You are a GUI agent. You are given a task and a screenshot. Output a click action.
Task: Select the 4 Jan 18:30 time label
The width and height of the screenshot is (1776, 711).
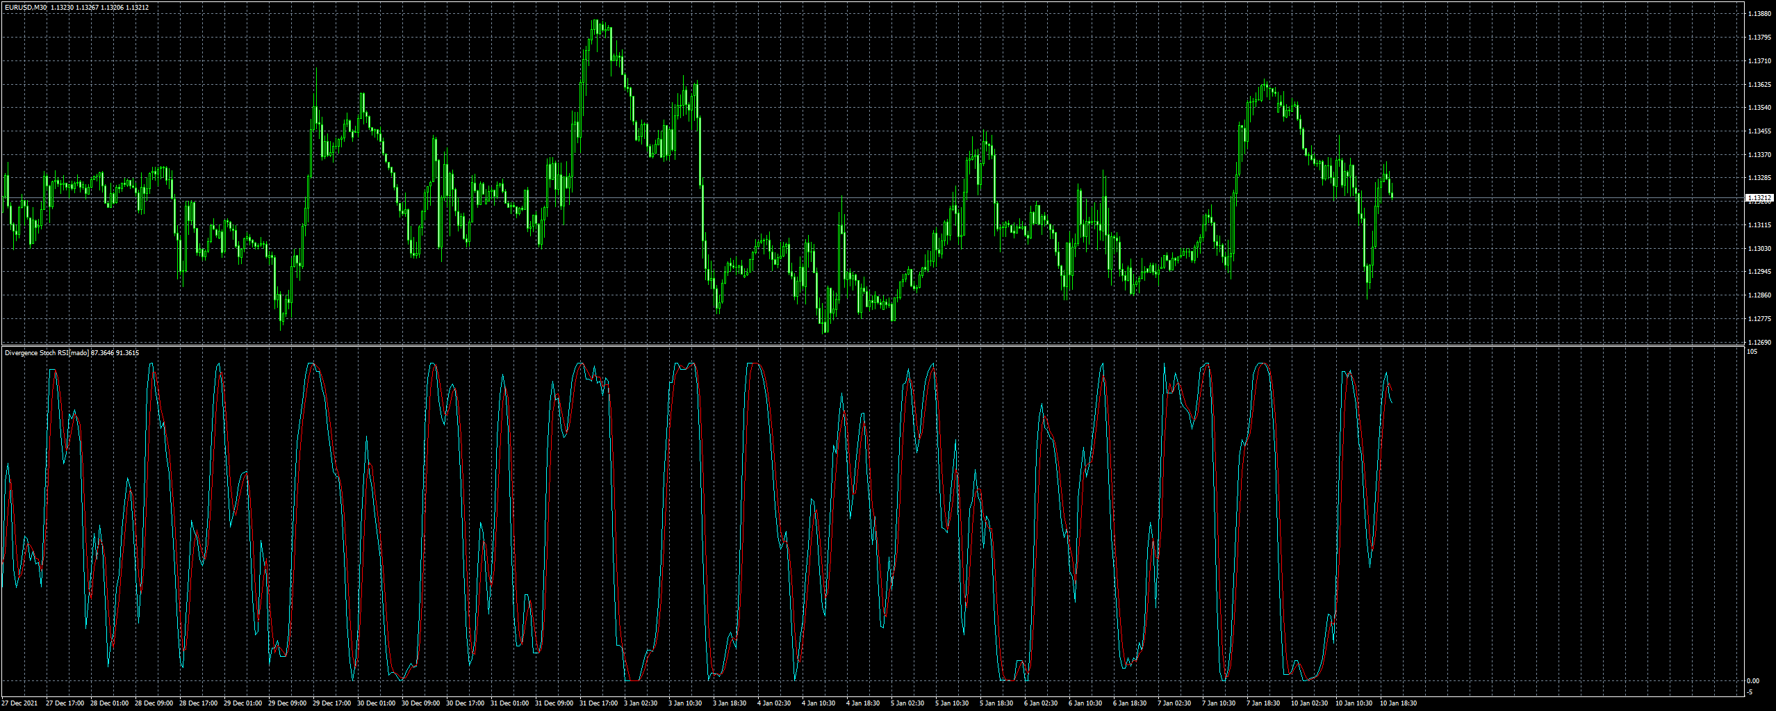pos(863,703)
